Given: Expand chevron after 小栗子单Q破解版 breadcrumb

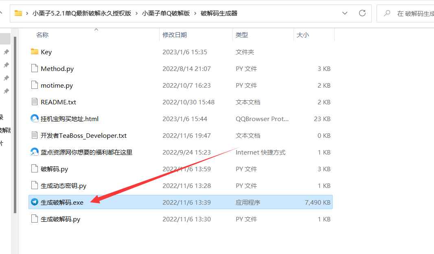Looking at the screenshot, I should tap(195, 13).
